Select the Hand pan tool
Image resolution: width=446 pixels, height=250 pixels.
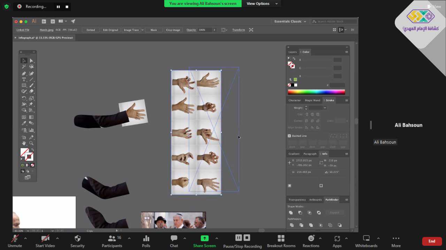point(24,143)
